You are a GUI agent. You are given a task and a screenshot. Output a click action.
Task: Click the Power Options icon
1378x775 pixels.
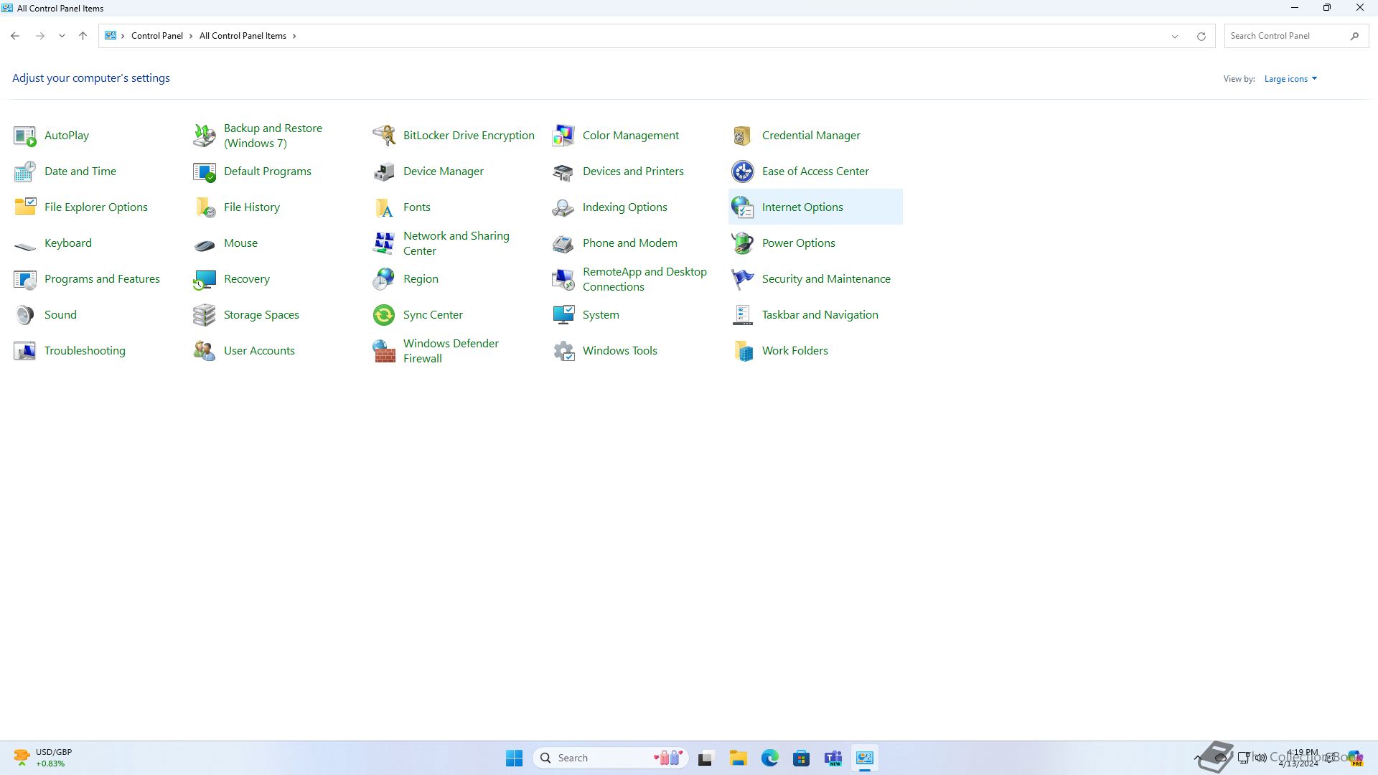click(x=743, y=243)
